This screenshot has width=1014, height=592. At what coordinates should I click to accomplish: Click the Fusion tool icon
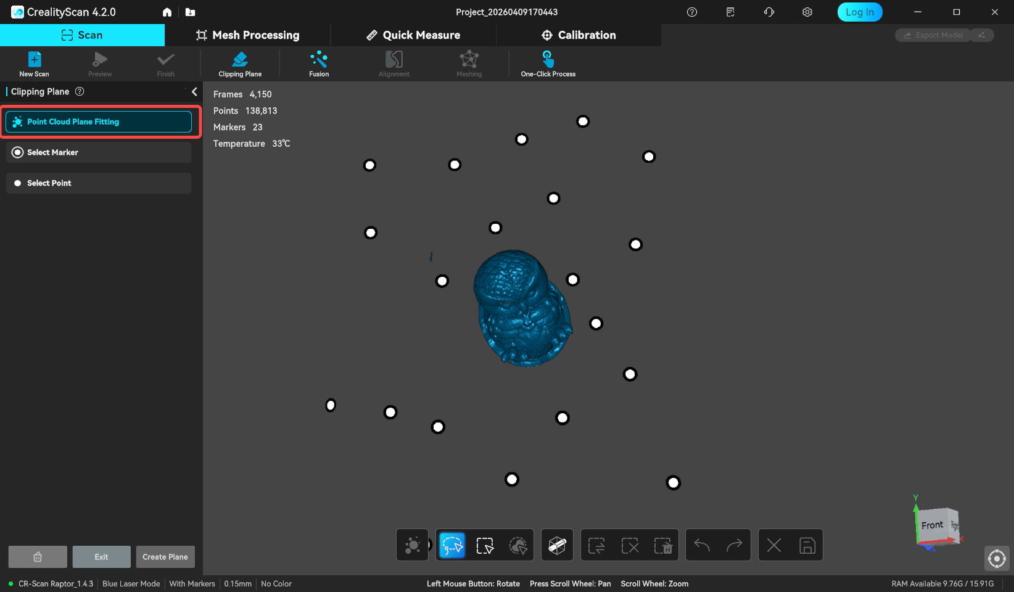tap(319, 64)
